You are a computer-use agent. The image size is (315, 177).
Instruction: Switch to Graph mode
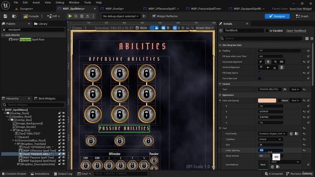(302, 16)
